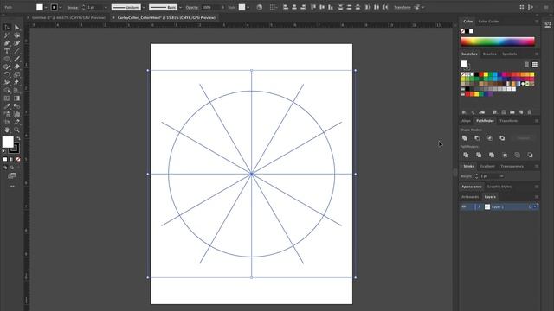Select the Line Segment tool
Screen dimensions: 554x311
pyautogui.click(x=16, y=51)
